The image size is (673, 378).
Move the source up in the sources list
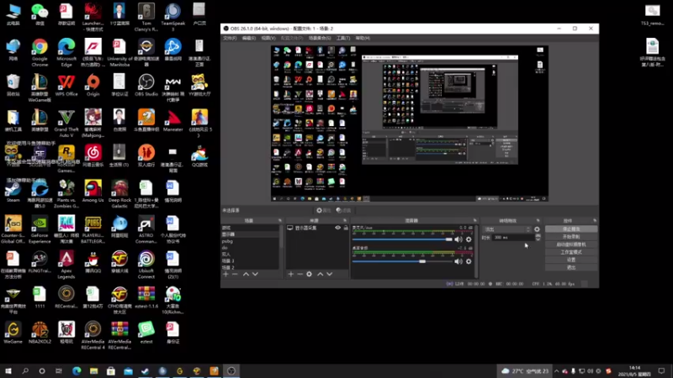click(321, 274)
